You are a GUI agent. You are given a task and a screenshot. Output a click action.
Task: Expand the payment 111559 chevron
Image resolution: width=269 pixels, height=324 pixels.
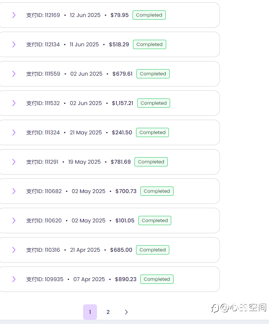14,74
